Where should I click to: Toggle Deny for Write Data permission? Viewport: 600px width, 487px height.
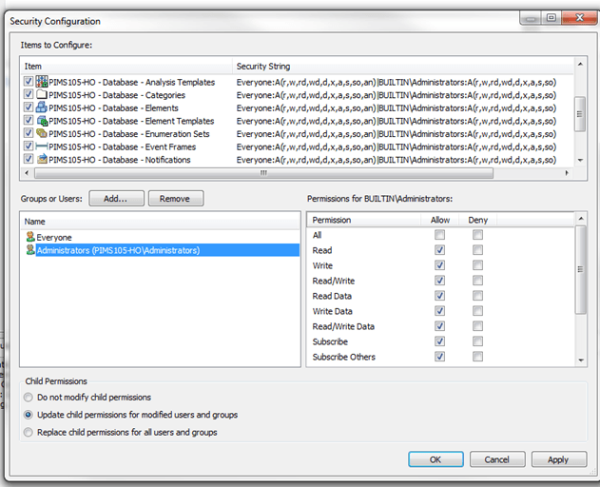coord(477,311)
